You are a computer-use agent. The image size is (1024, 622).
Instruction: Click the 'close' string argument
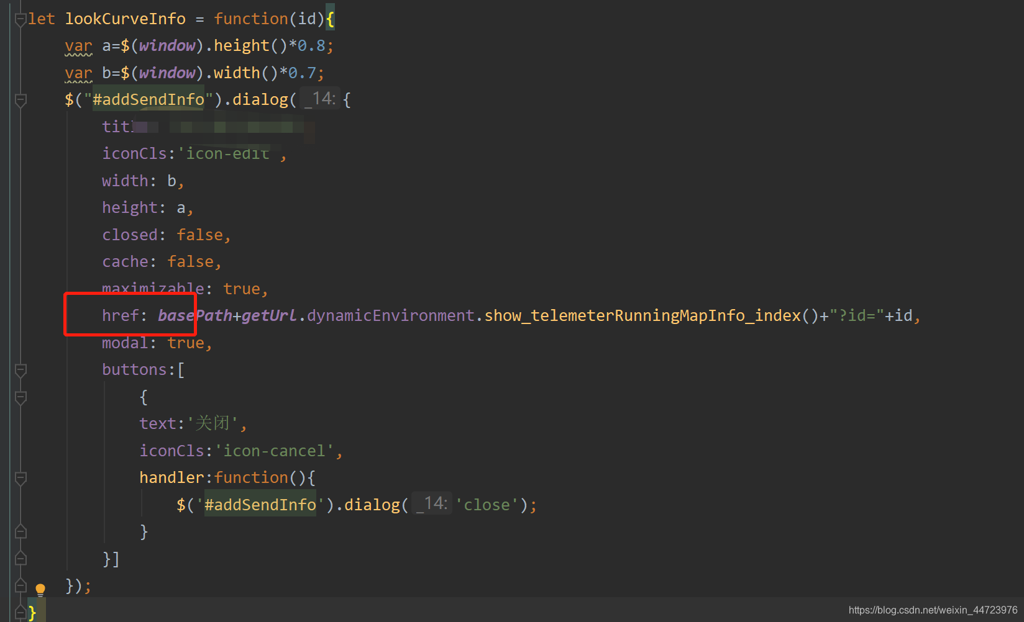[487, 505]
